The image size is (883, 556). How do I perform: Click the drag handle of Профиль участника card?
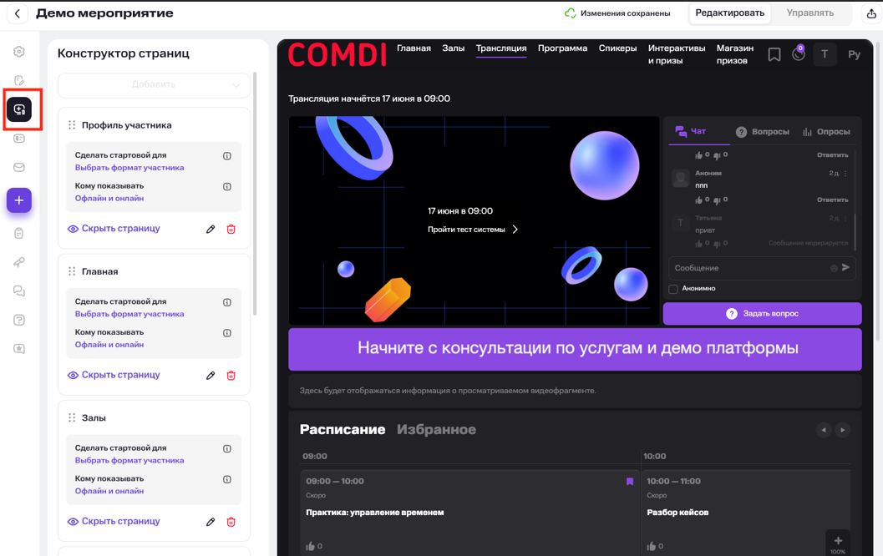click(x=72, y=125)
